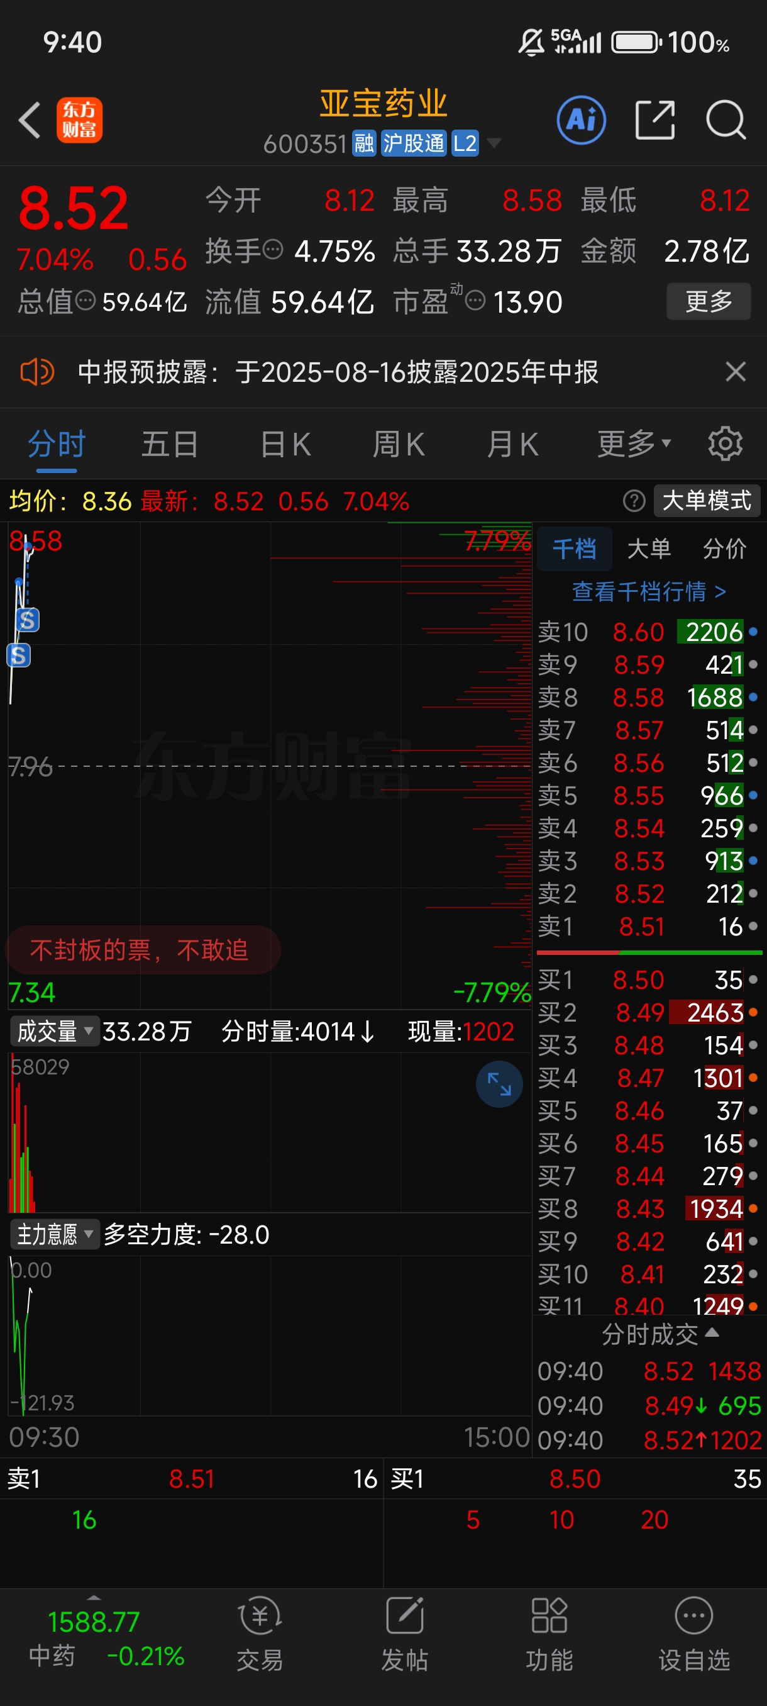Viewport: 767px width, 1706px height.
Task: Select the 买8 8.43 order row
Action: 648,1209
